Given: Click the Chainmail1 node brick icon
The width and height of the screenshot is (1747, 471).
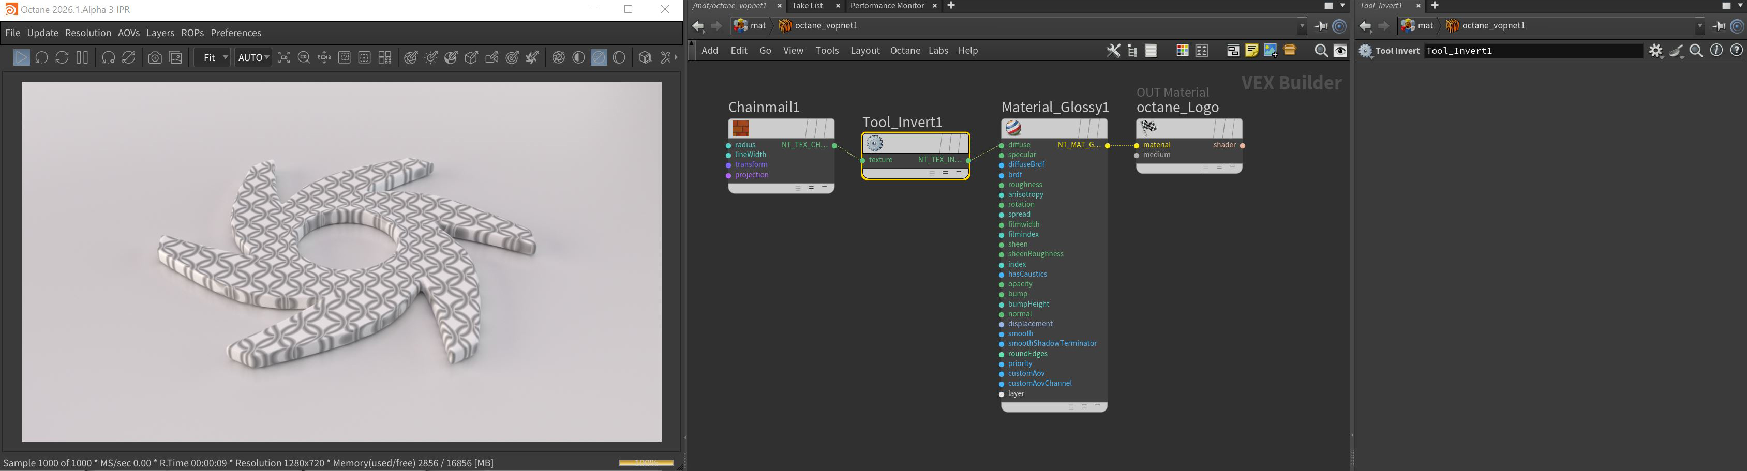Looking at the screenshot, I should tap(741, 128).
